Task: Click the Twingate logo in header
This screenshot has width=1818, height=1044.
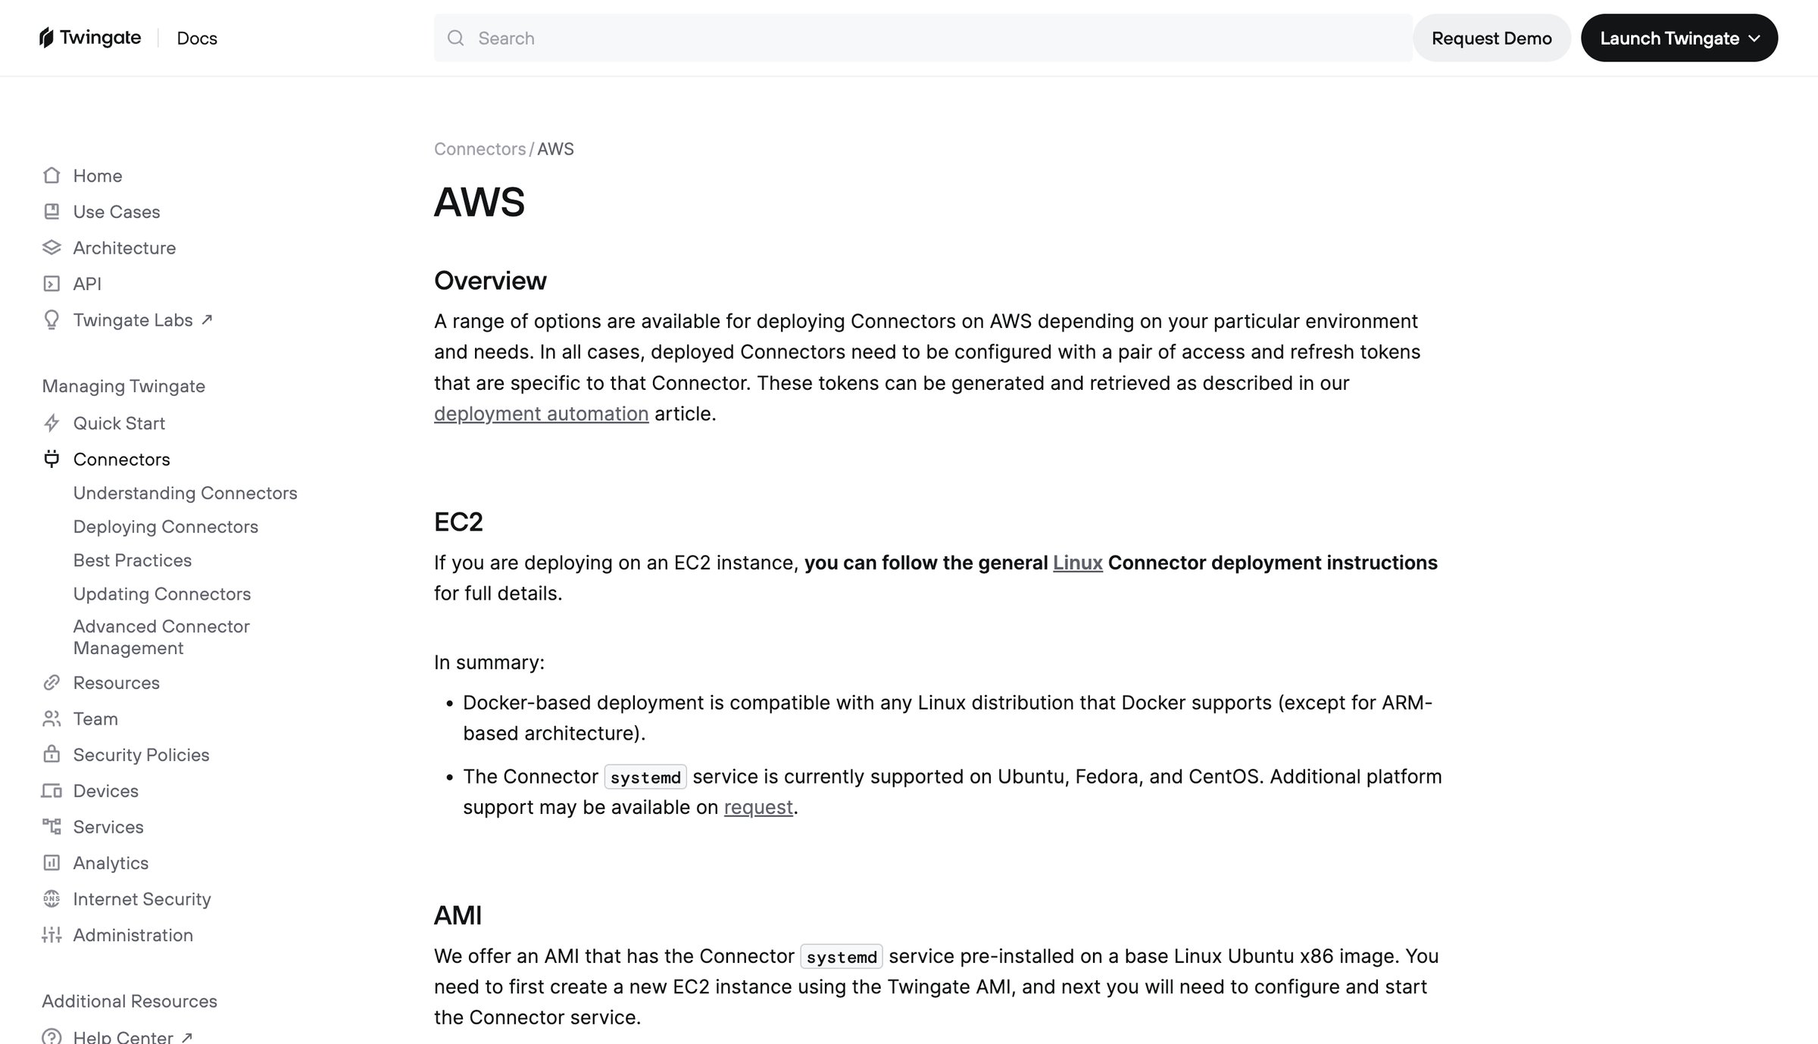Action: (90, 38)
